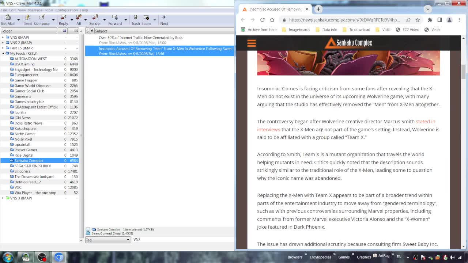Click Chrome address bar URL
Image resolution: width=468 pixels, height=263 pixels.
(x=344, y=20)
